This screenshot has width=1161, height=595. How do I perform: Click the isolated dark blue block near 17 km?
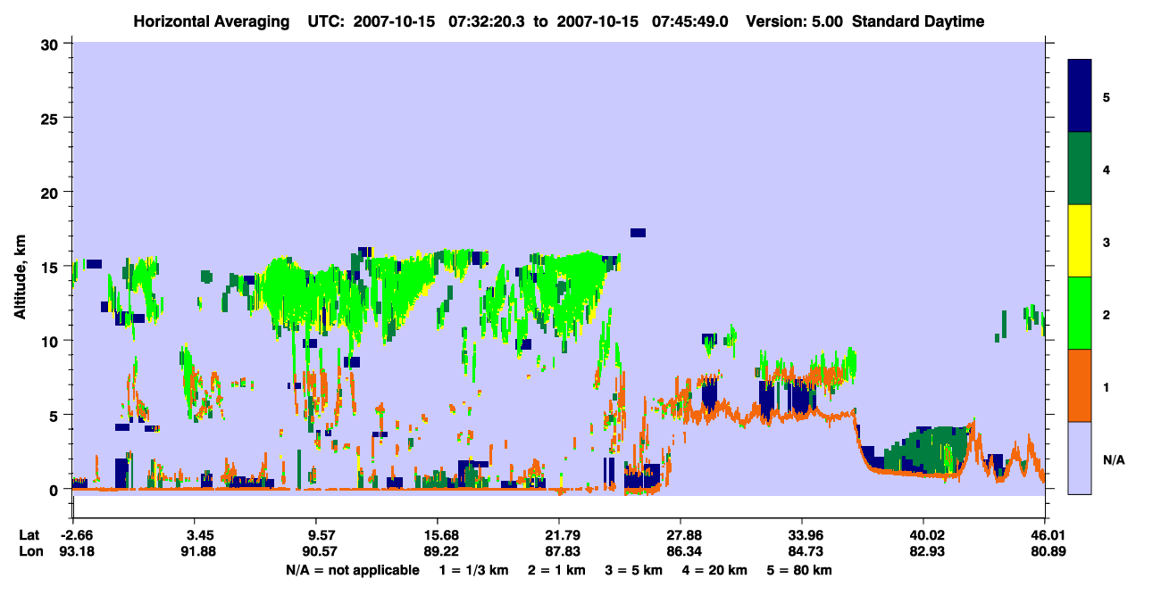[x=638, y=233]
